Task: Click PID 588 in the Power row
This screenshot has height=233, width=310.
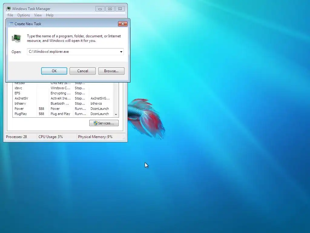Action: click(41, 109)
